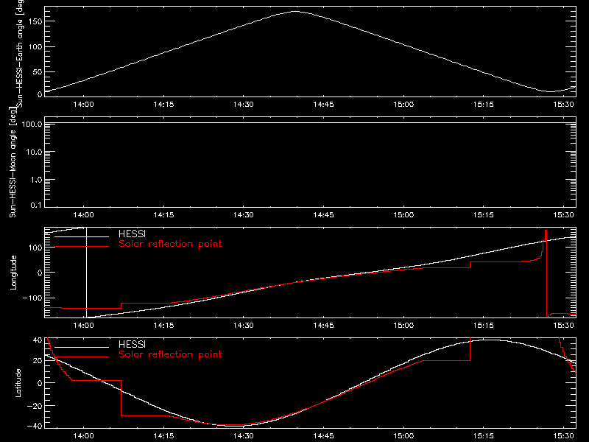The image size is (589, 442).
Task: Click the 1.0 tick label on Moon angle plot
Action: [36, 180]
